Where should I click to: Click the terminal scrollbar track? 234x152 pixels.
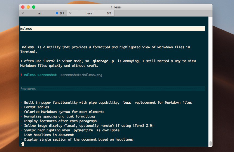tap(210, 81)
